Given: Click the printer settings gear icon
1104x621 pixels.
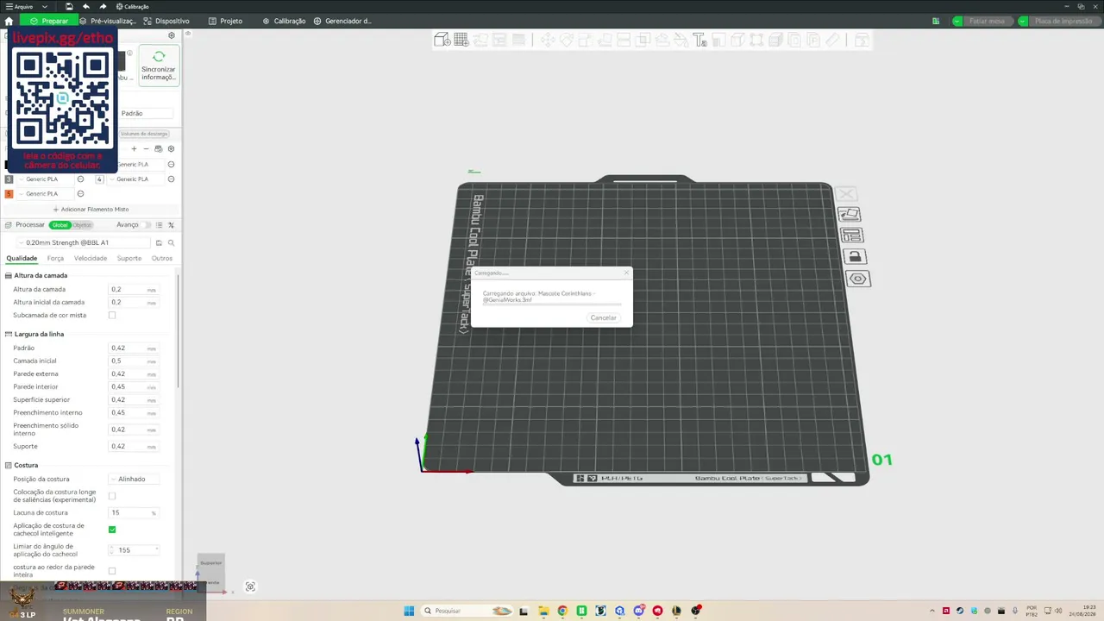Looking at the screenshot, I should 172,35.
